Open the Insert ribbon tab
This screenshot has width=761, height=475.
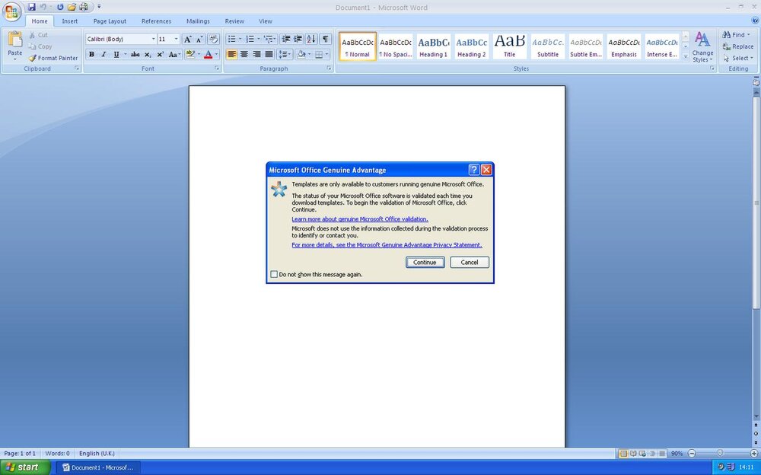click(70, 21)
